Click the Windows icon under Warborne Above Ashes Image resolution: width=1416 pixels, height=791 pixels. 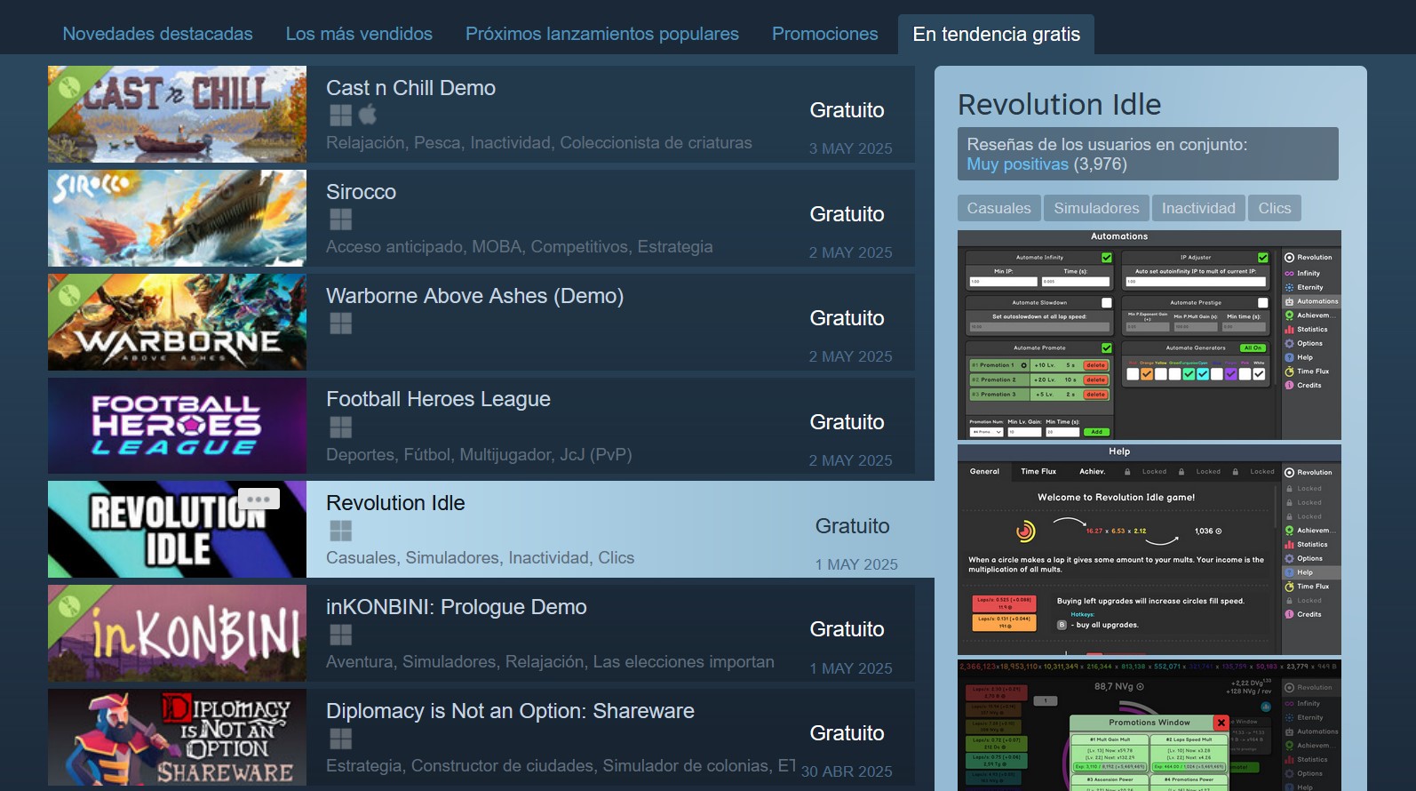(x=340, y=324)
